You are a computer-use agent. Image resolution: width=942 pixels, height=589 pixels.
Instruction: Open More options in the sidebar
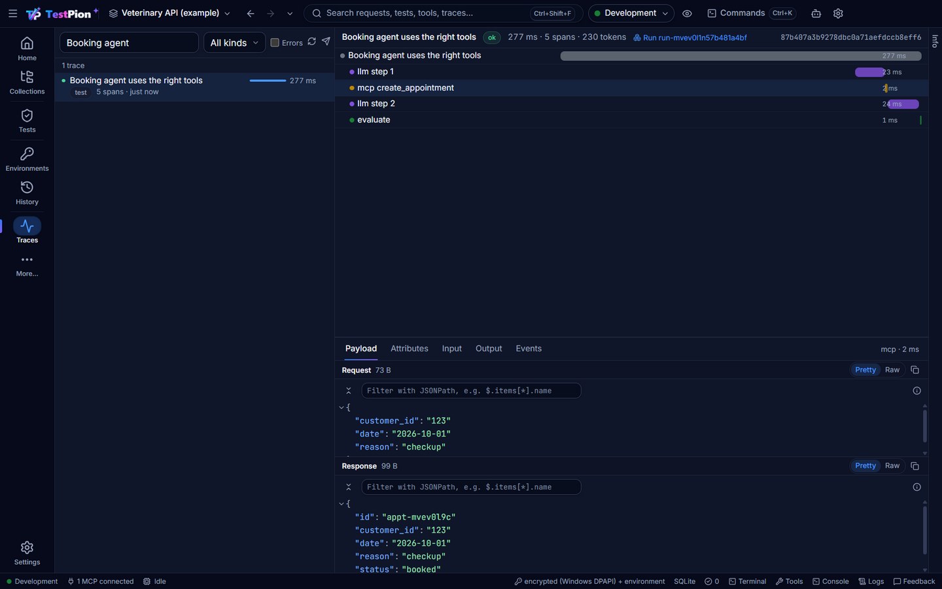[x=27, y=266]
